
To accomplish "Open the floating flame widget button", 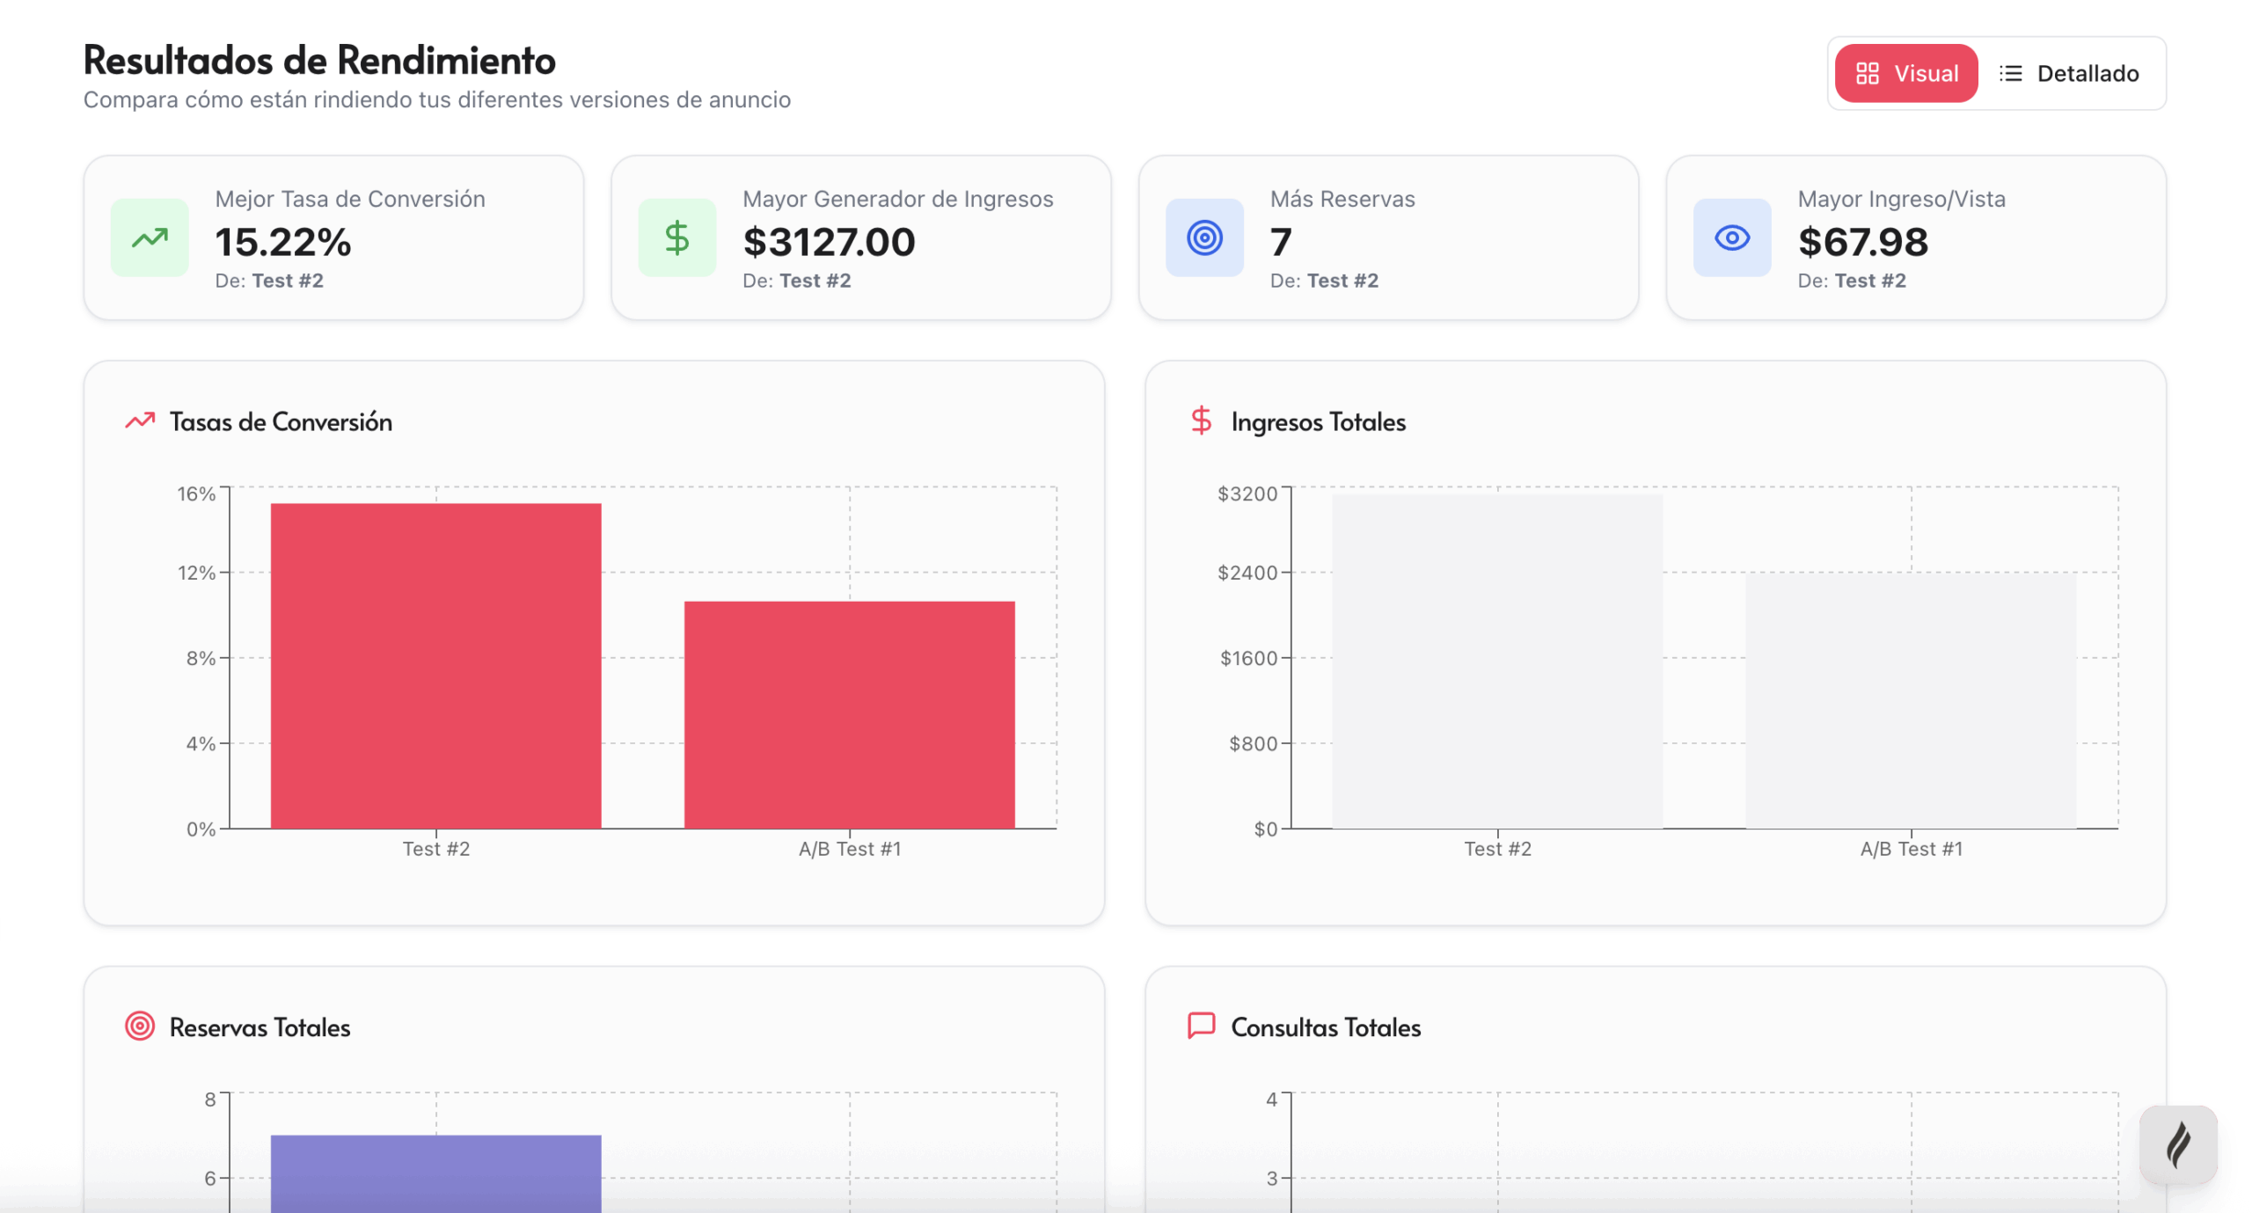I will coord(2177,1144).
